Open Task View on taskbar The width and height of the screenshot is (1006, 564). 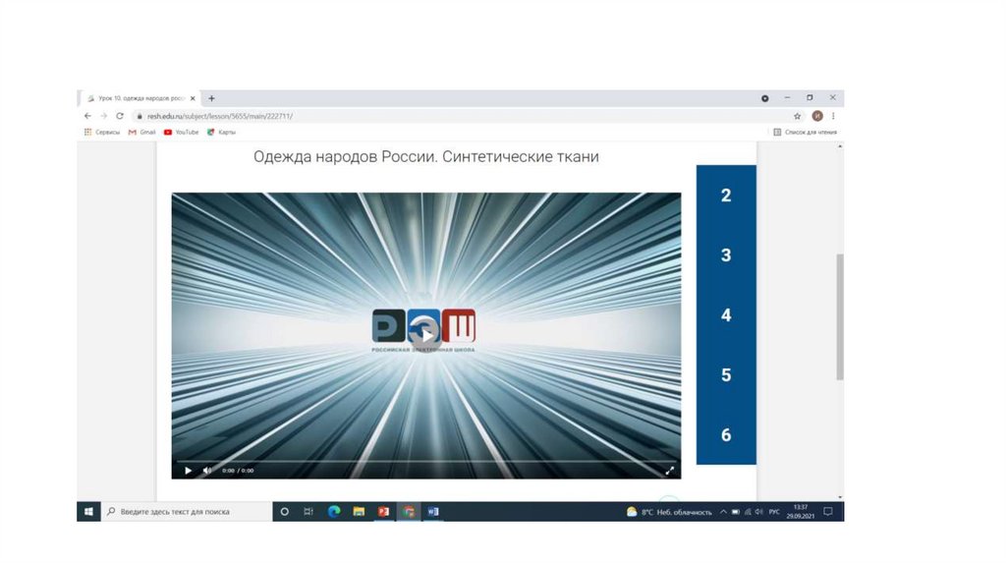[308, 511]
